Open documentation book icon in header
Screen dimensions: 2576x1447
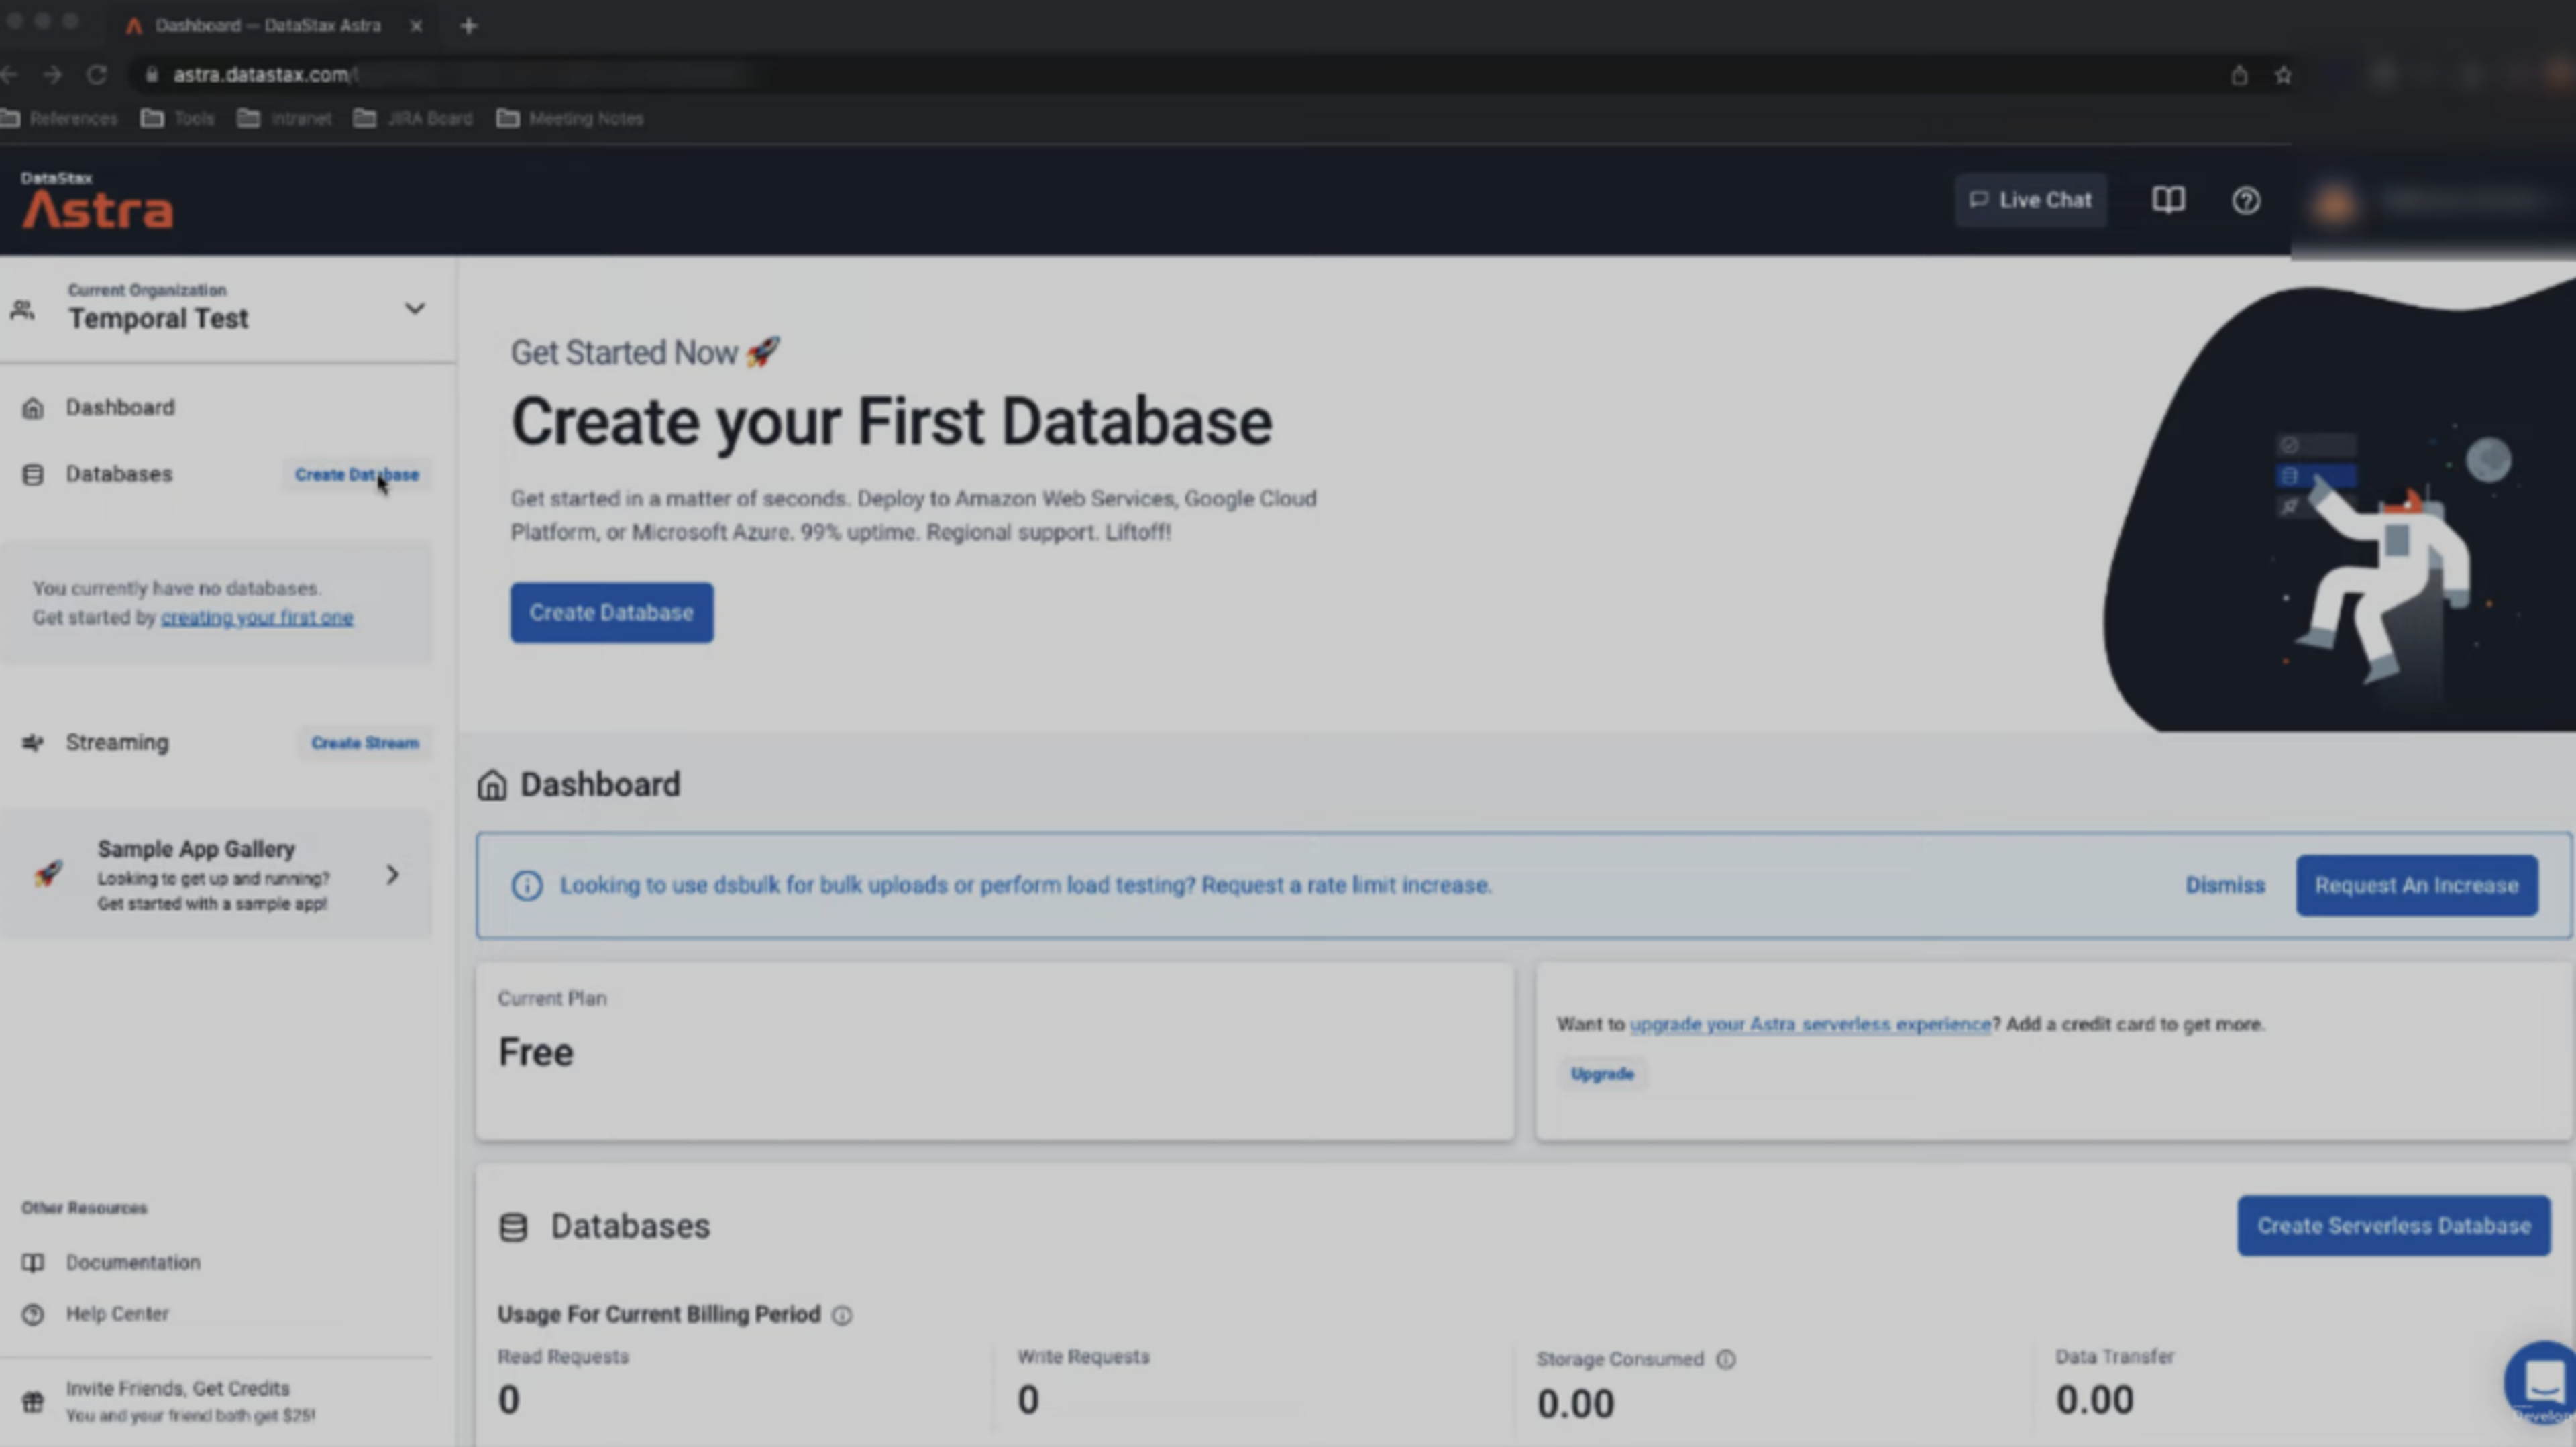tap(2168, 200)
